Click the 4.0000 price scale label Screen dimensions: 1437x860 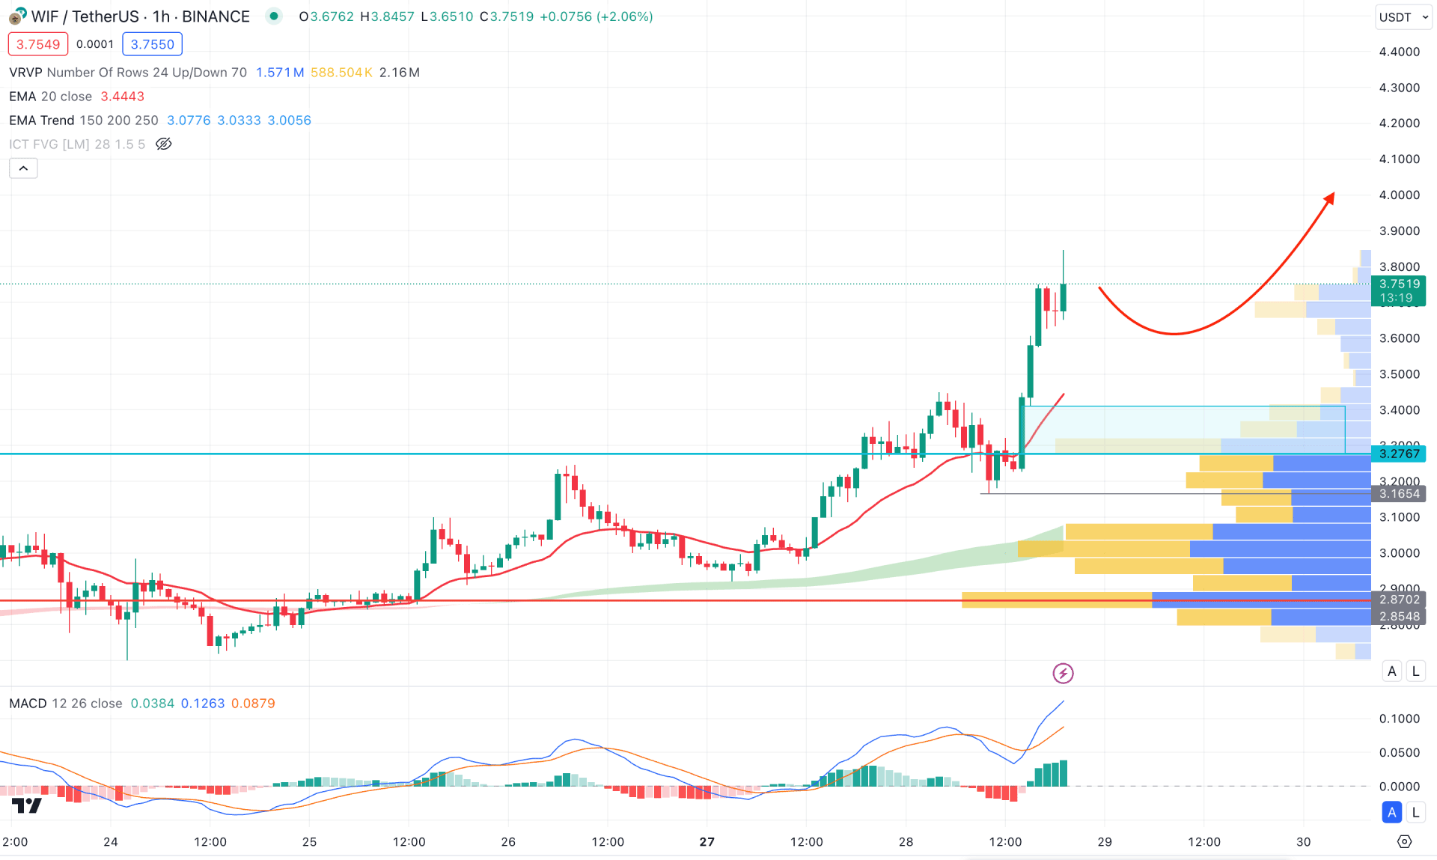(x=1399, y=195)
